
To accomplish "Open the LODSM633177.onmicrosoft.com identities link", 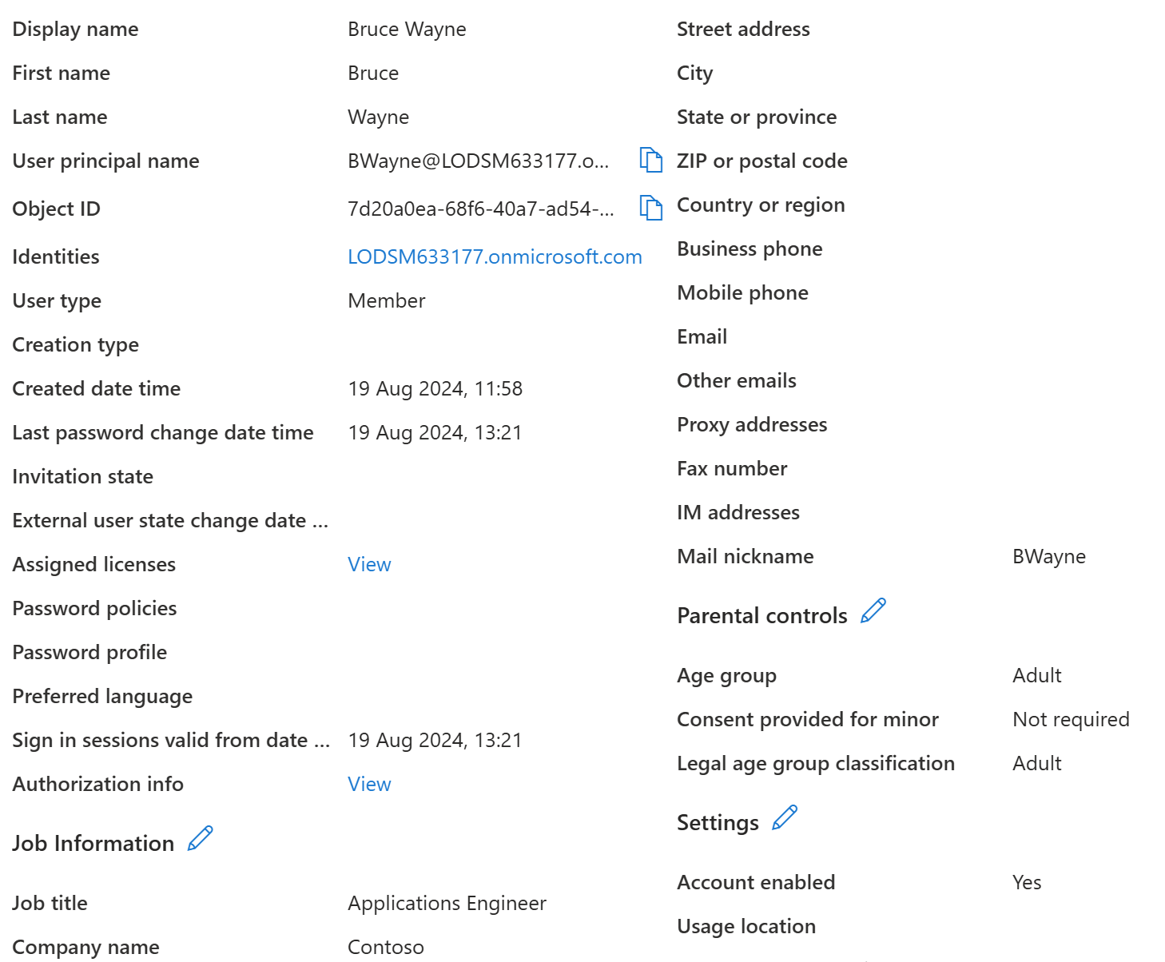I will pyautogui.click(x=495, y=256).
